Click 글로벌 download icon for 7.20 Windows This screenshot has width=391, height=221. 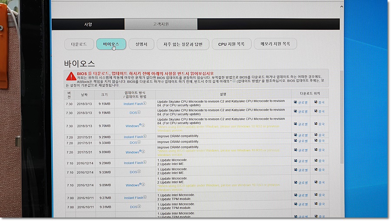click(295, 150)
